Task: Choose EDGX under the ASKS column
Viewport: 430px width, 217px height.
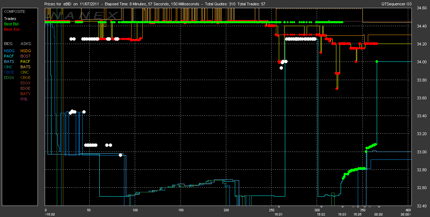Action: point(26,83)
